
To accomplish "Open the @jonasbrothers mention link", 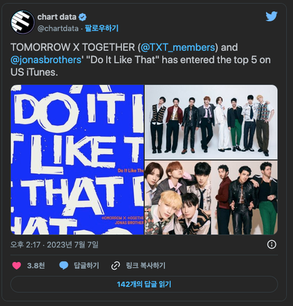I will tap(46, 60).
